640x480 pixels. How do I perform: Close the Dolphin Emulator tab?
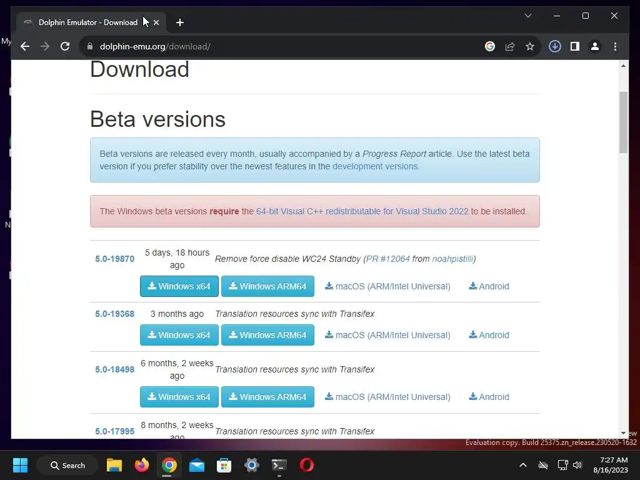pyautogui.click(x=156, y=22)
